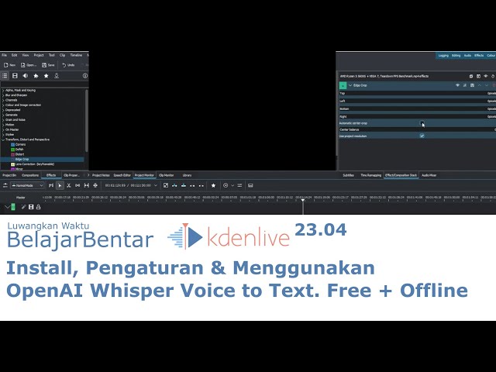The height and width of the screenshot is (372, 496).
Task: Download new effects icon
Action: (x=57, y=76)
